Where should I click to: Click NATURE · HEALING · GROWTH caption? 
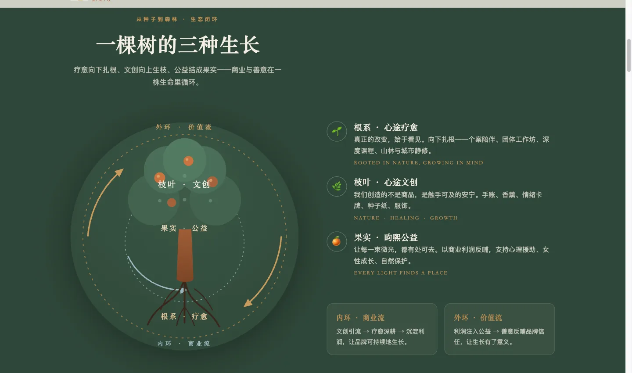(406, 218)
